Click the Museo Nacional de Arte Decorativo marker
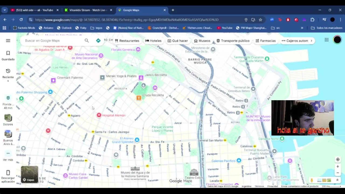 tap(101, 56)
